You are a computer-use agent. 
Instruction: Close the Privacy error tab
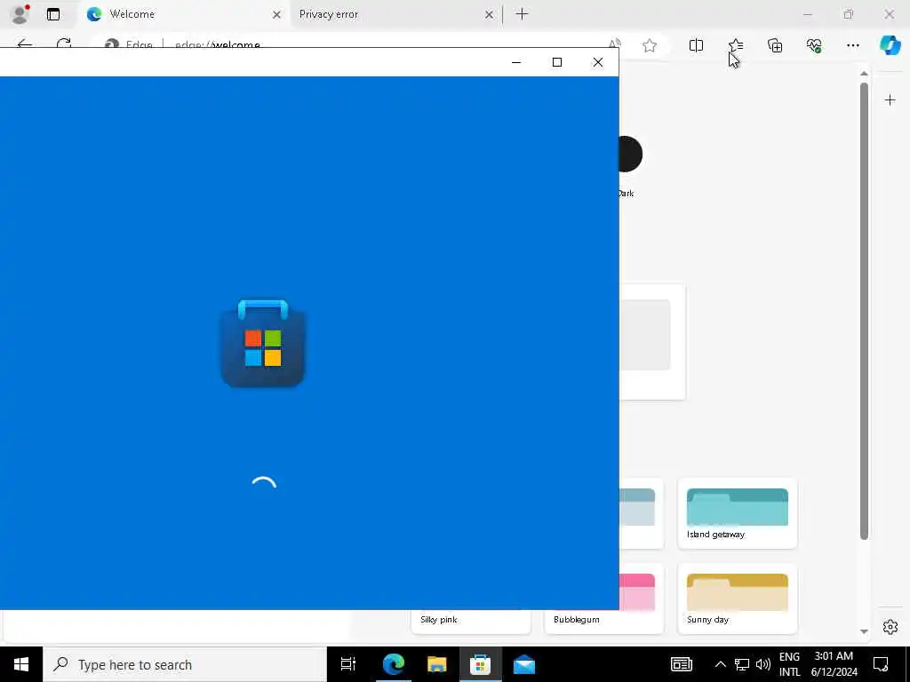(x=489, y=14)
